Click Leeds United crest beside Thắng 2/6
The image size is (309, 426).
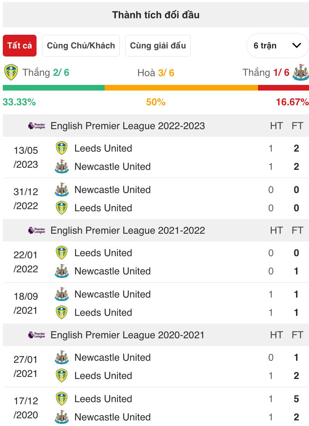pos(11,72)
